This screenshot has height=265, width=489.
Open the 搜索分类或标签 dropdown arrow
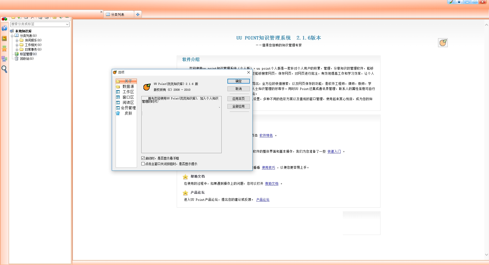coord(67,24)
